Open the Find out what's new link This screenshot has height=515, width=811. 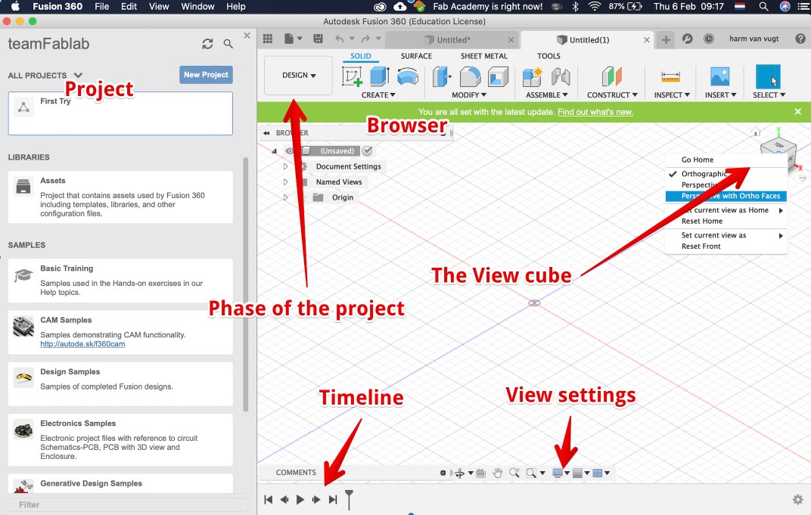pyautogui.click(x=595, y=112)
